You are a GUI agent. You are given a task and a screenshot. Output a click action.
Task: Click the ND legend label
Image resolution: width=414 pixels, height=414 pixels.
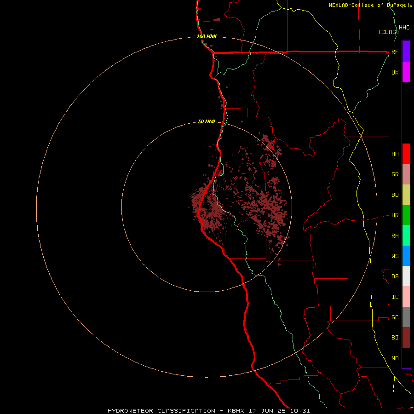(395, 358)
